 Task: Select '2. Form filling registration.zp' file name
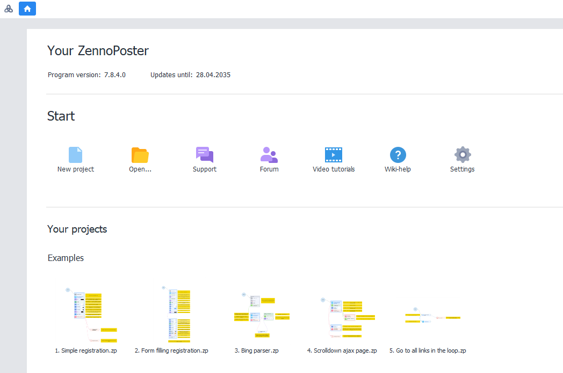(171, 350)
